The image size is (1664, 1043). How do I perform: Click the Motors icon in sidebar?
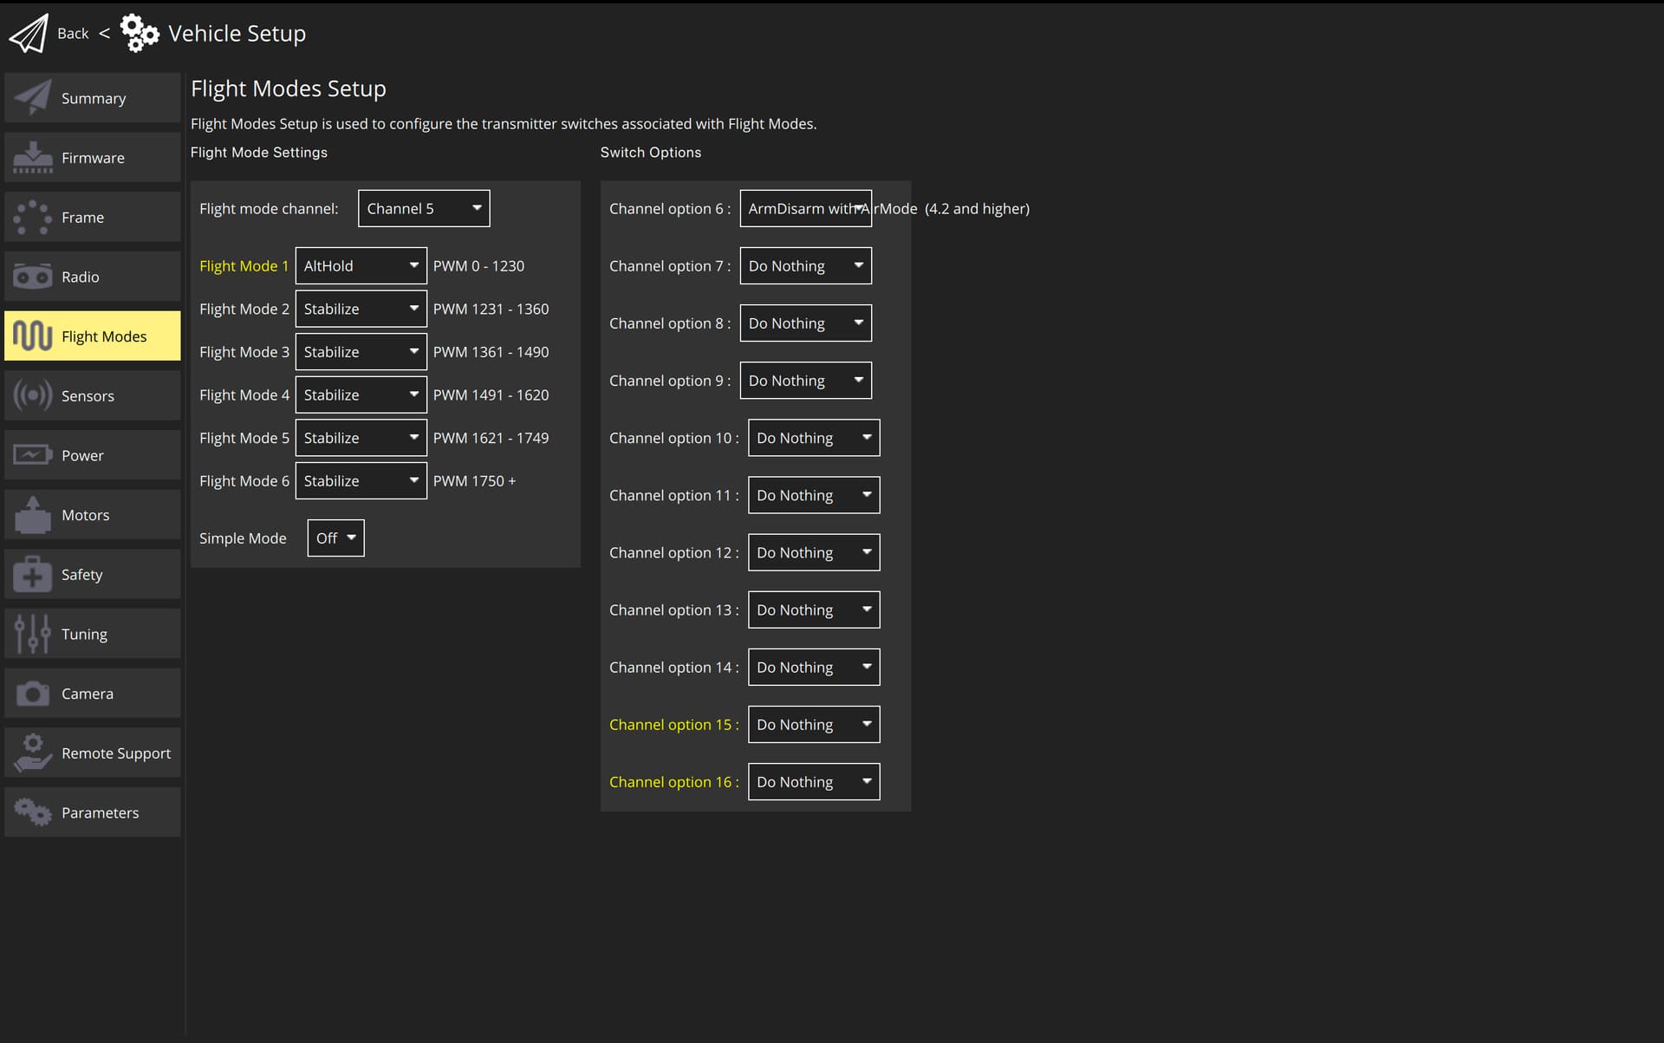pyautogui.click(x=33, y=515)
